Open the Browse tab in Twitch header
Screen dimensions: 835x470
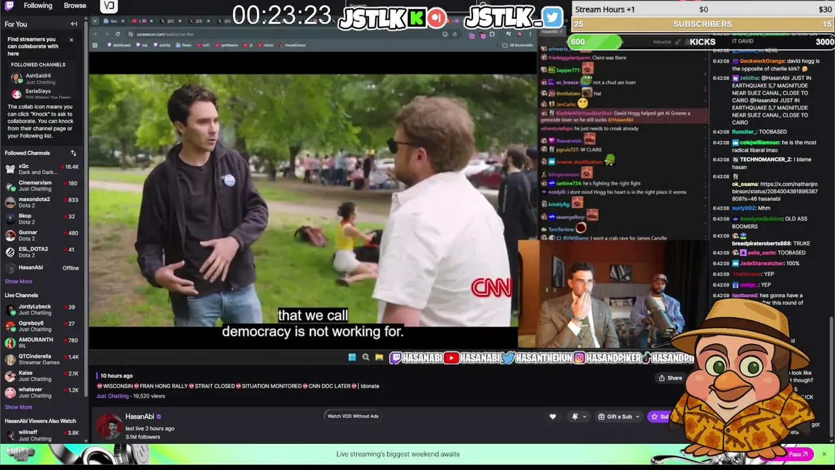point(75,6)
